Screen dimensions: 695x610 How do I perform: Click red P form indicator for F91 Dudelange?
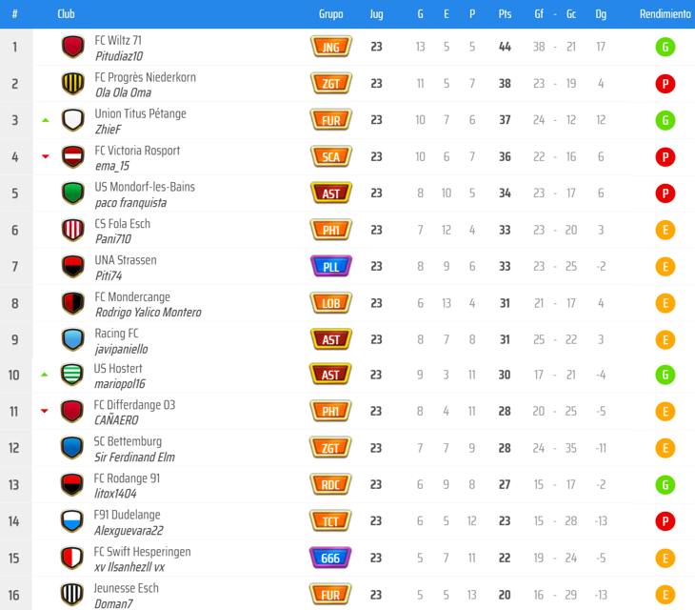pos(665,520)
